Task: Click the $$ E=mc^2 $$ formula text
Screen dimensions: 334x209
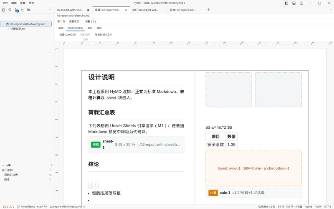Action: [219, 127]
